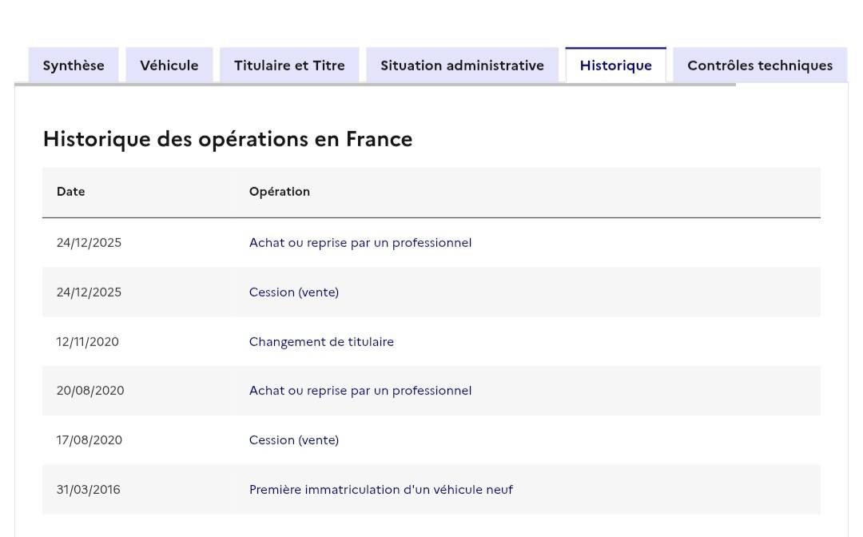The width and height of the screenshot is (863, 537).
Task: Open the Synthèse tab
Action: [74, 66]
